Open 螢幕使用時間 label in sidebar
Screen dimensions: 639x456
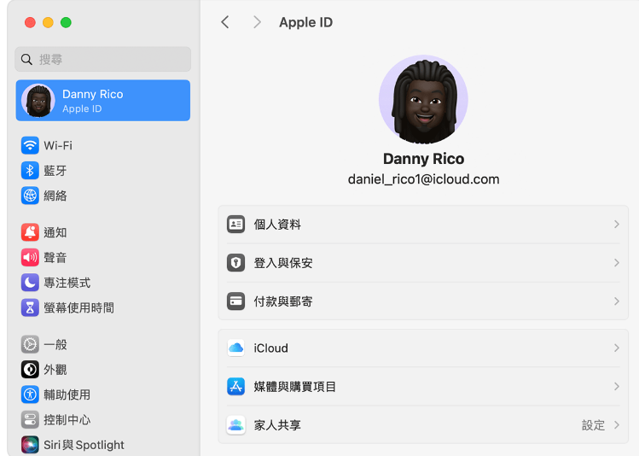78,308
